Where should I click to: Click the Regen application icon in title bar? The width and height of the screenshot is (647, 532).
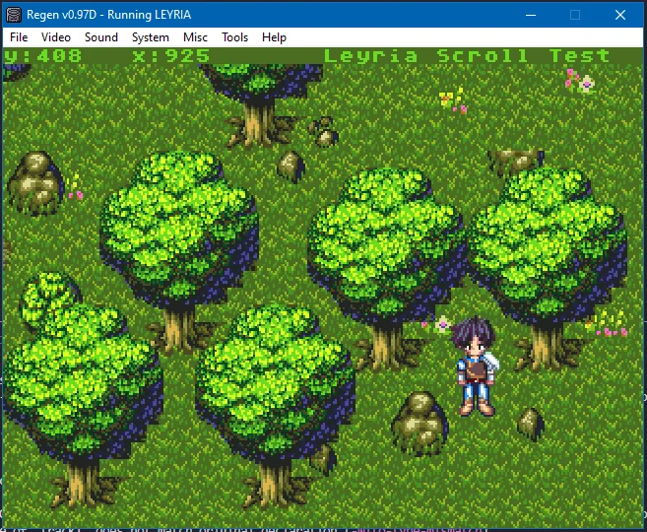point(14,15)
